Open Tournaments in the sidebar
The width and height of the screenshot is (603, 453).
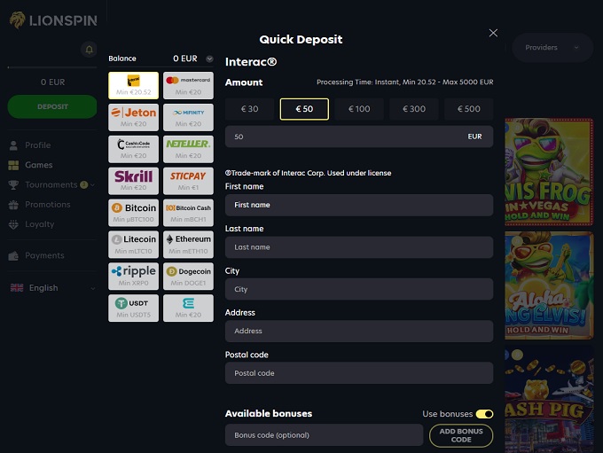tap(51, 184)
